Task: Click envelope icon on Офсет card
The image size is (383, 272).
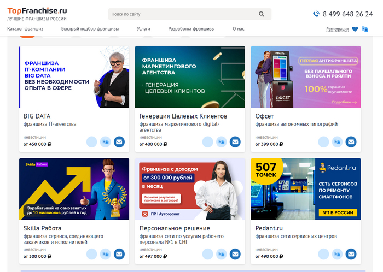Action: click(351, 142)
